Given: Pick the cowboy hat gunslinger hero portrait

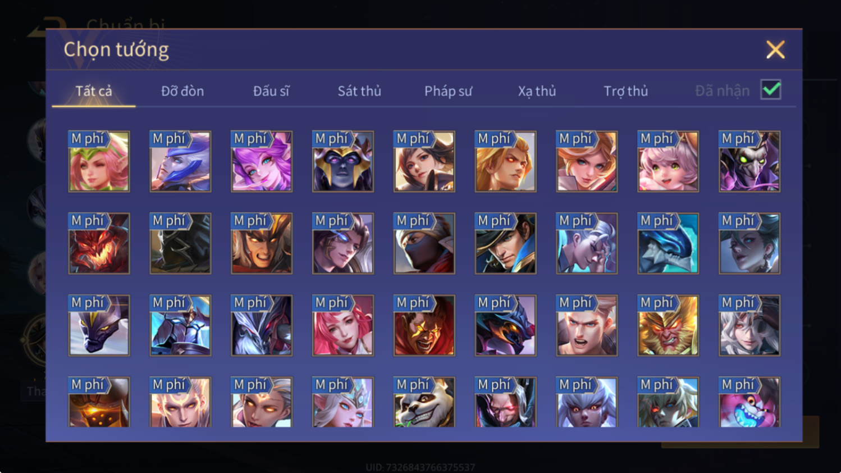Looking at the screenshot, I should (x=505, y=243).
